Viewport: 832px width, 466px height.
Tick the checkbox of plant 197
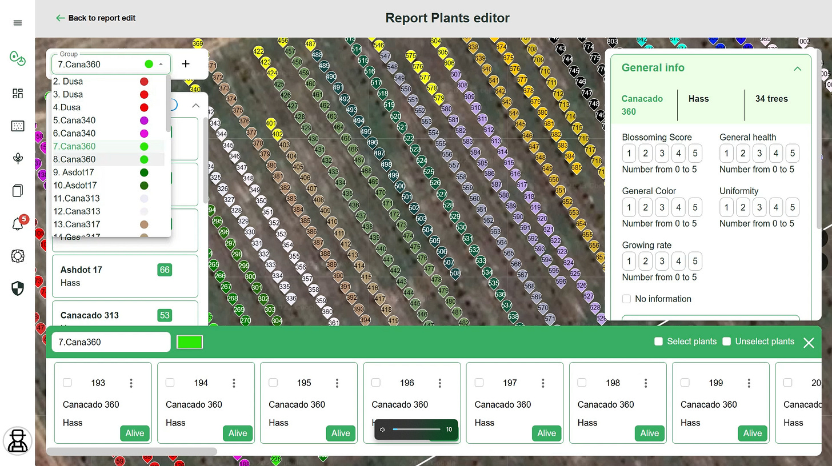click(479, 383)
